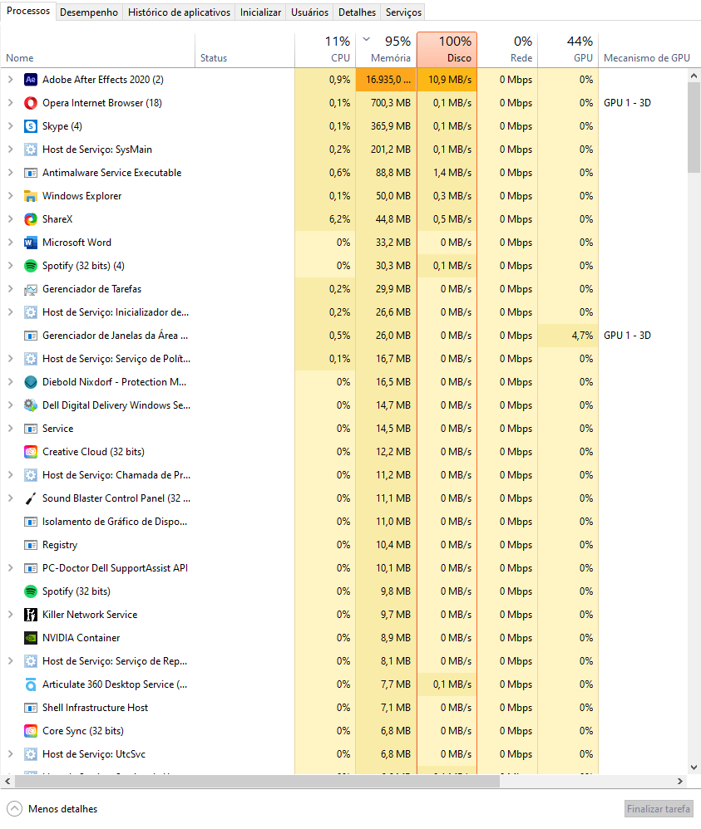Expand the Host de Serviço: UtcSvc row
Image resolution: width=701 pixels, height=829 pixels.
pyautogui.click(x=10, y=754)
